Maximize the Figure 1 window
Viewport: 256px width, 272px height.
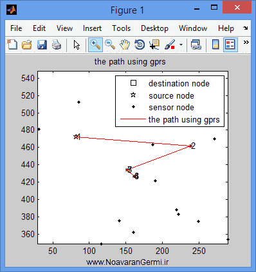tap(214, 8)
